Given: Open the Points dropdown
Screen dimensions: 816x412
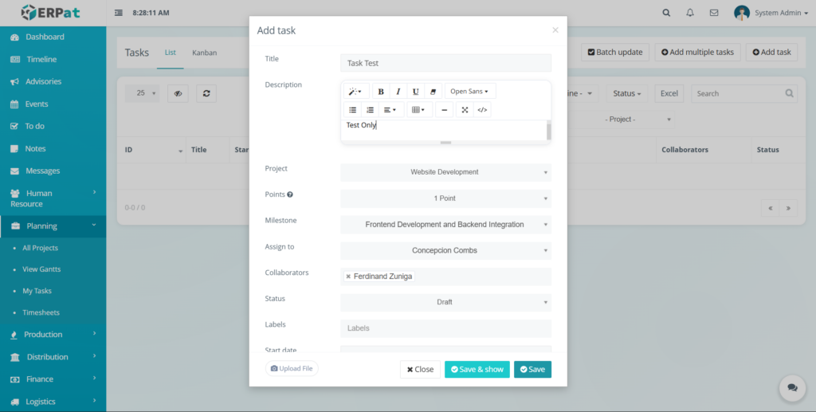Looking at the screenshot, I should click(445, 198).
